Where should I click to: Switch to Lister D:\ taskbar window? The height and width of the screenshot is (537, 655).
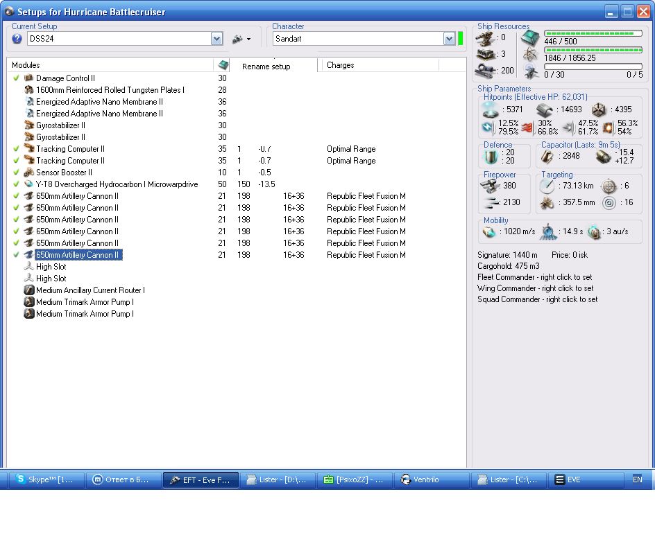[278, 480]
